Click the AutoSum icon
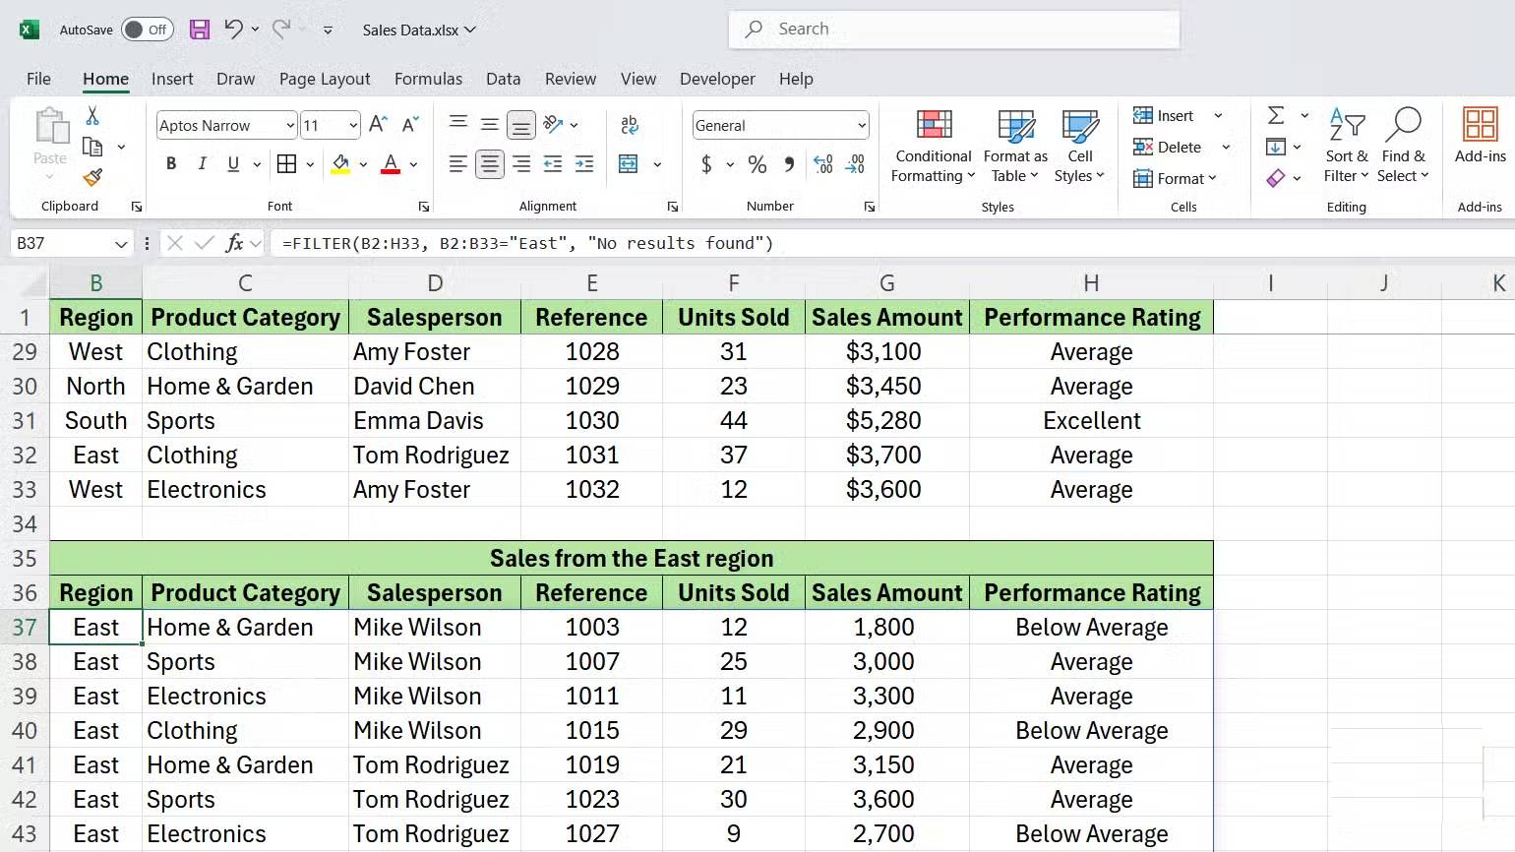This screenshot has height=852, width=1515. [x=1278, y=115]
